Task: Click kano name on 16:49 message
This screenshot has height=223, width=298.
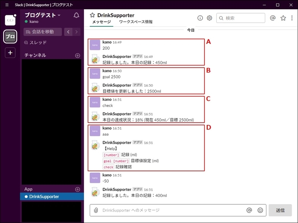Action: pos(107,42)
